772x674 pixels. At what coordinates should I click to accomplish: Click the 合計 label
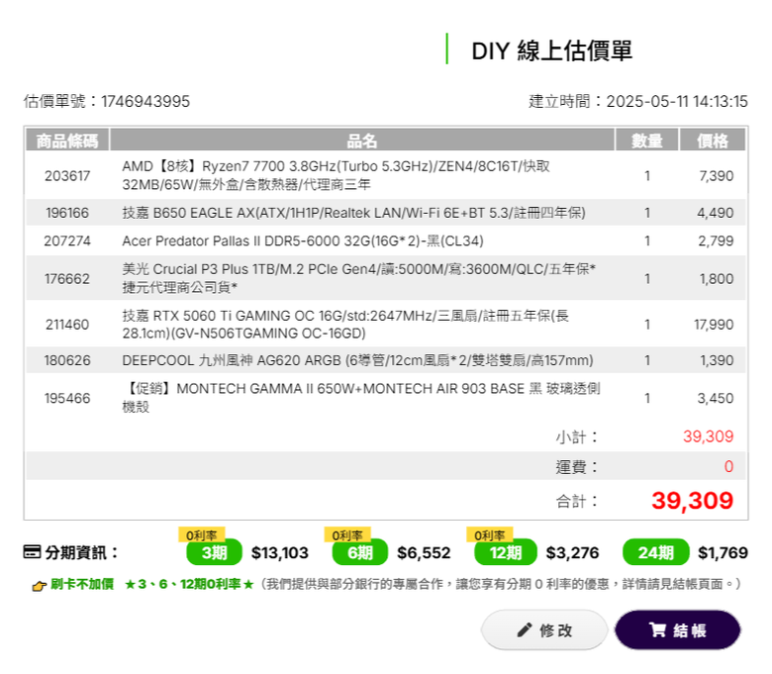point(577,501)
